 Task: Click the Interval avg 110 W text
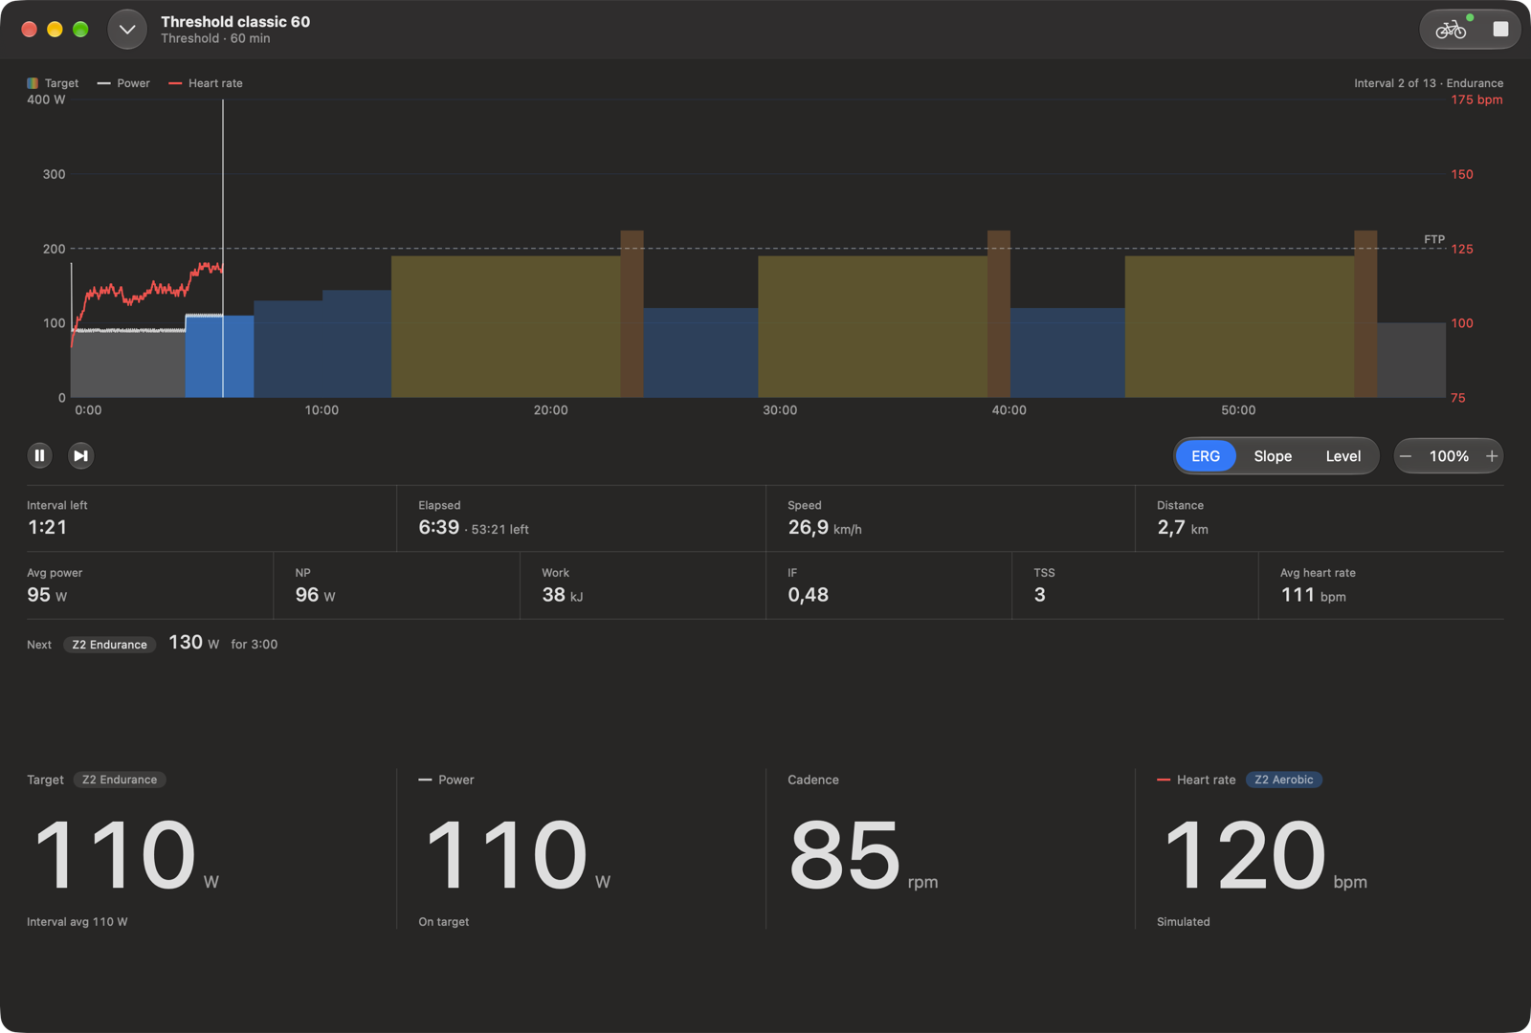coord(78,922)
